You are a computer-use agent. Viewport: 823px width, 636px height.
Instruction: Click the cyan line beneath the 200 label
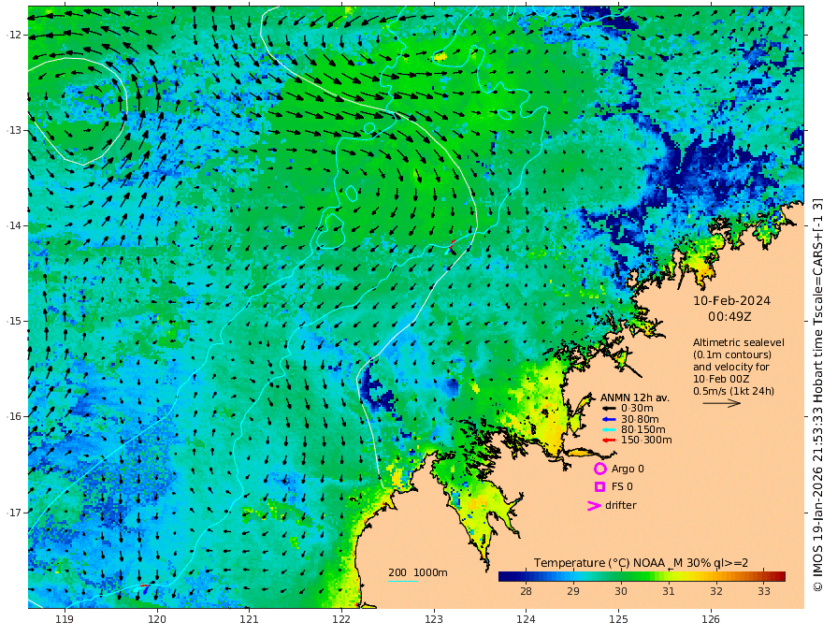click(x=403, y=581)
